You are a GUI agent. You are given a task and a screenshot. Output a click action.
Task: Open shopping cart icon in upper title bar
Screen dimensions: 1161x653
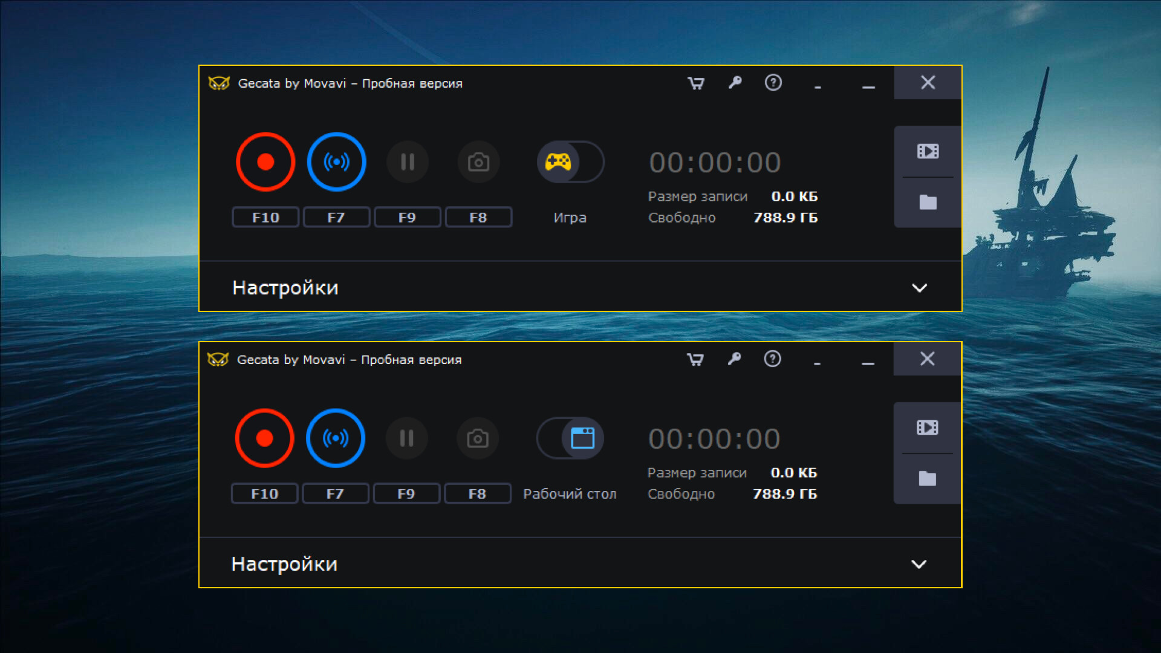coord(696,83)
